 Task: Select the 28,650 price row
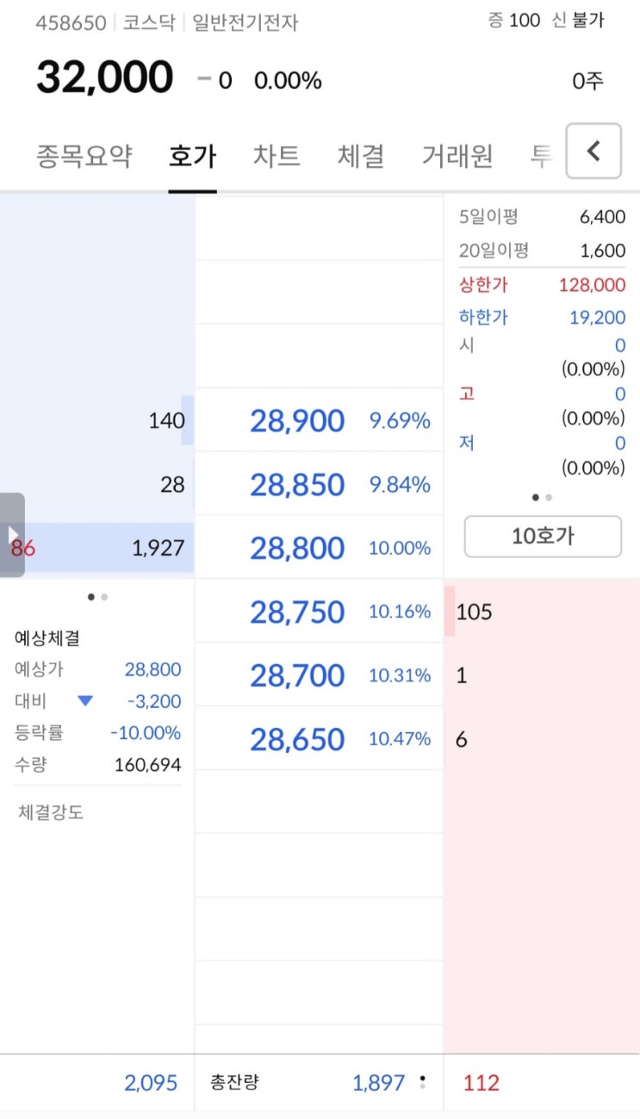tap(319, 739)
